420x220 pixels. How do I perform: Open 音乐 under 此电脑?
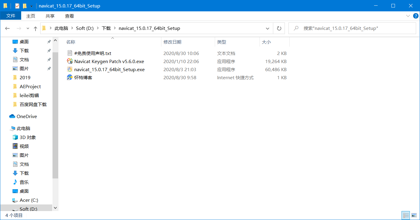click(x=24, y=182)
